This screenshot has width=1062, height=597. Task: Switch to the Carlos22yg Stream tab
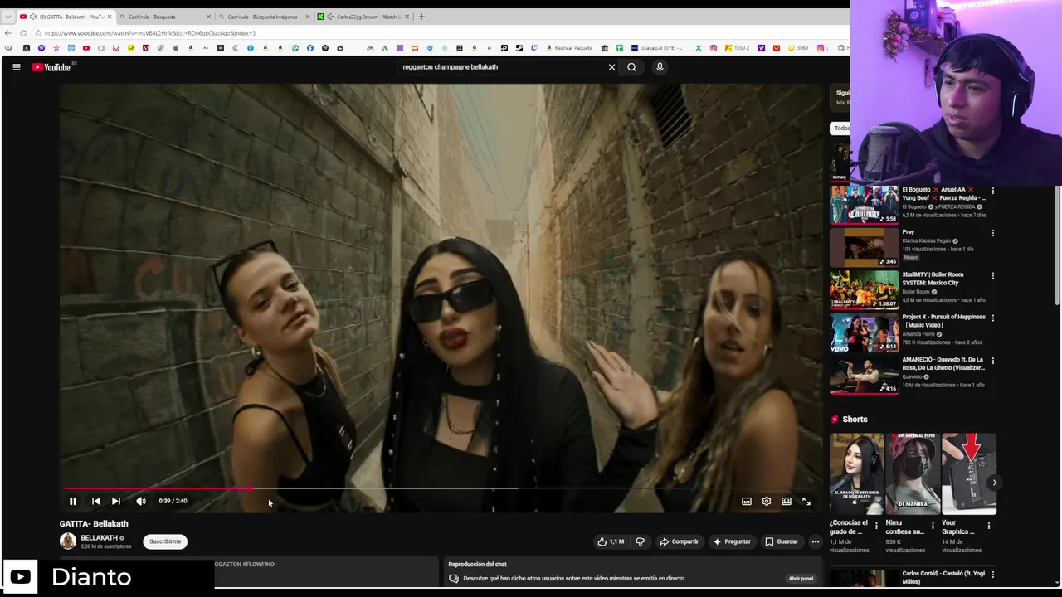[363, 17]
